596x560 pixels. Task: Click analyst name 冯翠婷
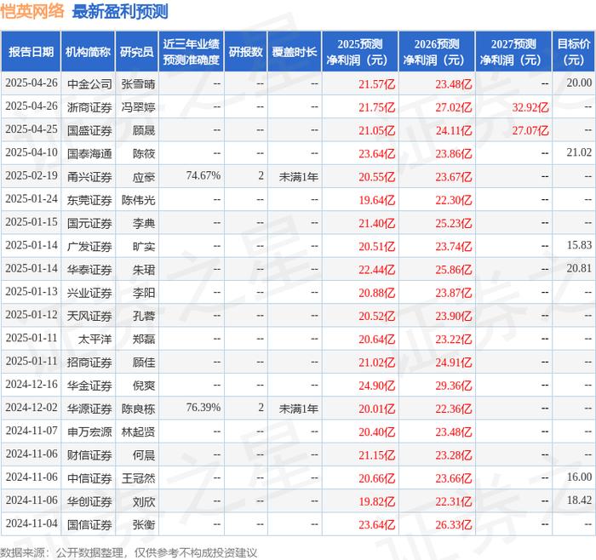[x=138, y=107]
